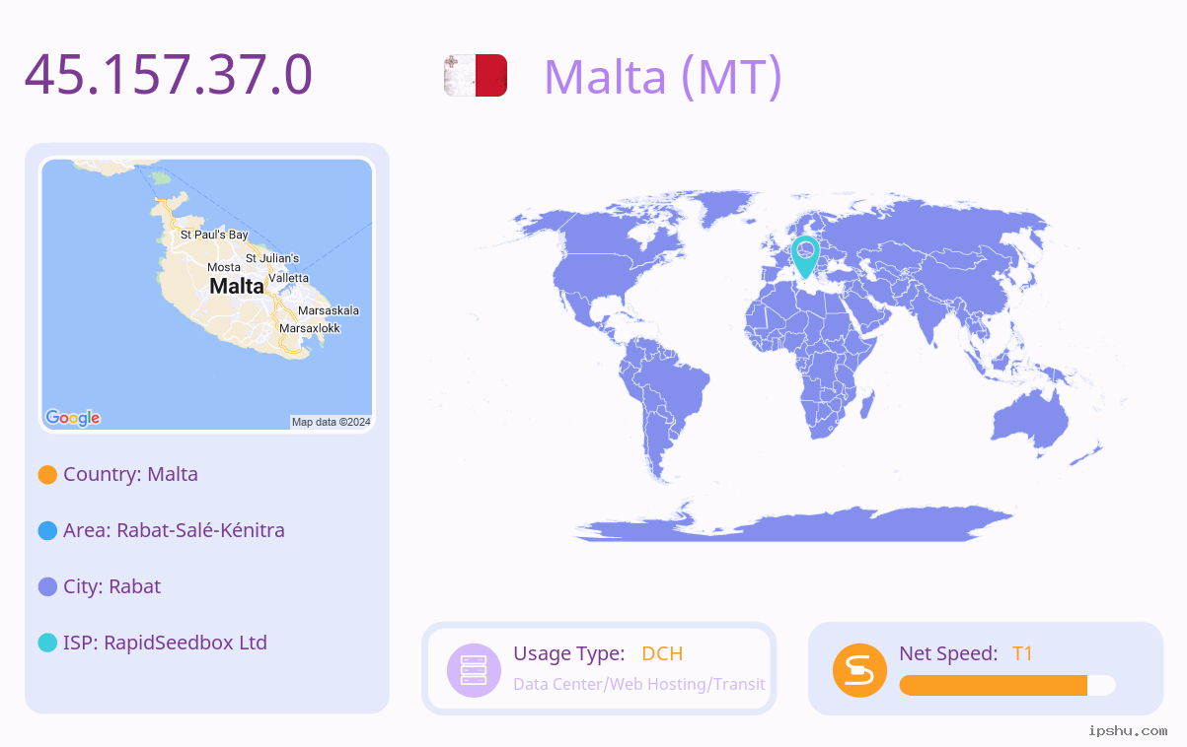Click the teal dot beside ISP
1187x747 pixels.
tap(47, 644)
